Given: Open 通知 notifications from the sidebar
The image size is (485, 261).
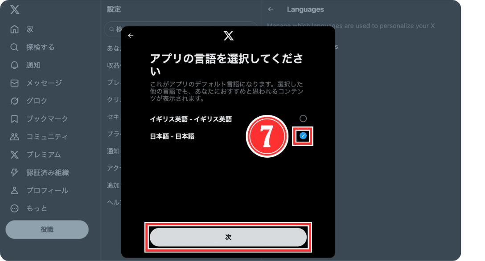Looking at the screenshot, I should click(x=15, y=65).
